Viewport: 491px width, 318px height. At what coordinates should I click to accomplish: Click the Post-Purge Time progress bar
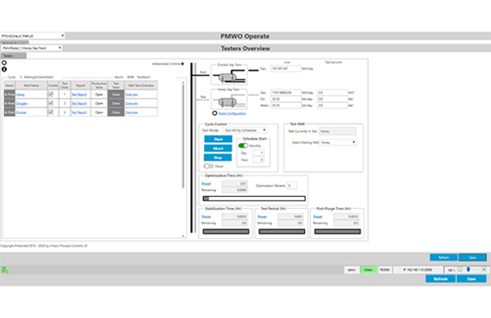click(337, 231)
